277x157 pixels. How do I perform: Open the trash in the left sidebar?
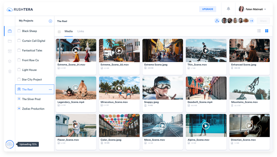10,71
